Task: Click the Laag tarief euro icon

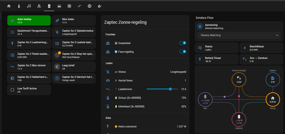Action: (57, 67)
